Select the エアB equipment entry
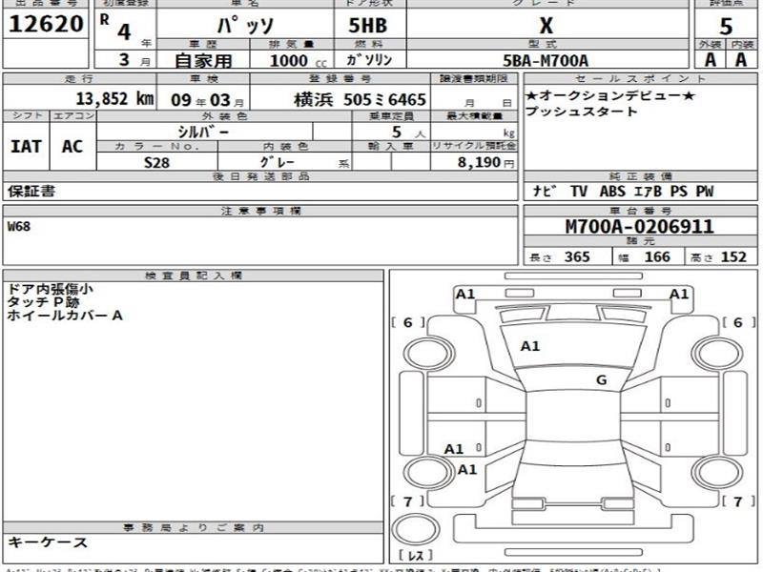Image resolution: width=763 pixels, height=572 pixels. [x=648, y=192]
